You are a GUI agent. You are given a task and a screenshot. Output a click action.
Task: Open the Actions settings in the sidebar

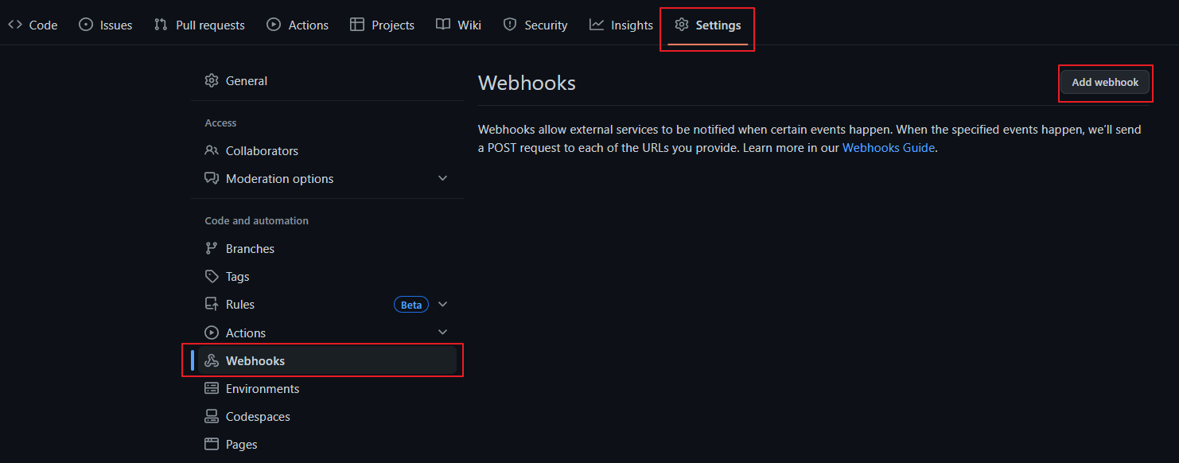[x=327, y=333]
